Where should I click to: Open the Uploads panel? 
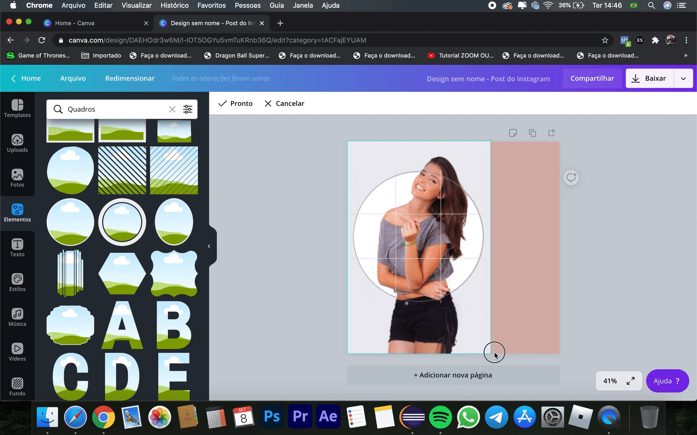point(17,143)
